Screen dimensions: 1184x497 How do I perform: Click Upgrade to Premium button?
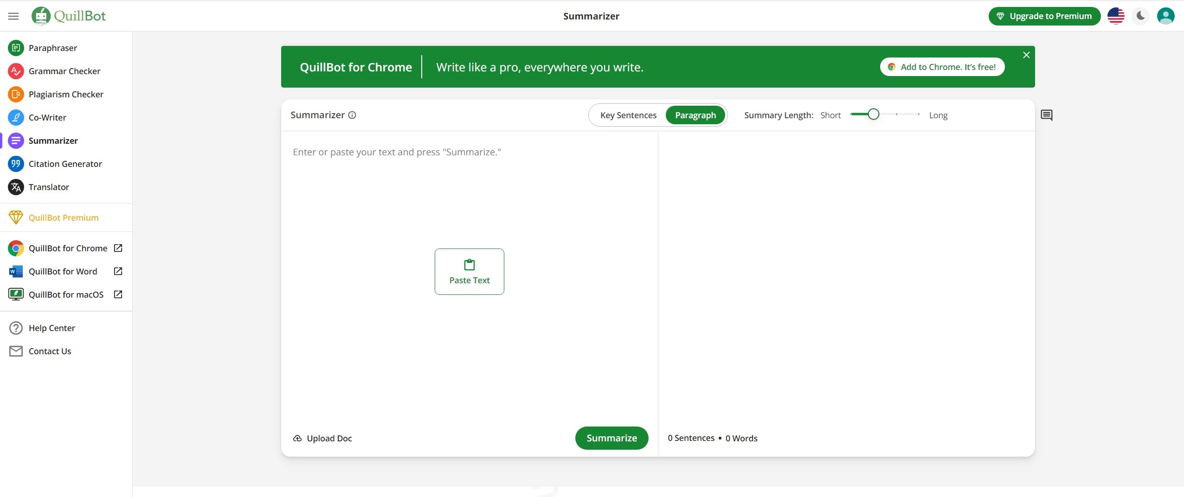(1044, 16)
